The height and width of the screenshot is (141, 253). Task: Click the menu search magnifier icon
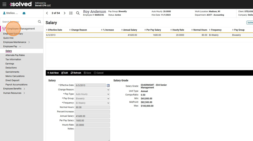click(x=40, y=22)
